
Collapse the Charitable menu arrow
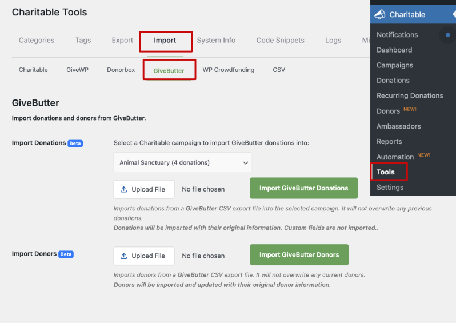[x=454, y=14]
